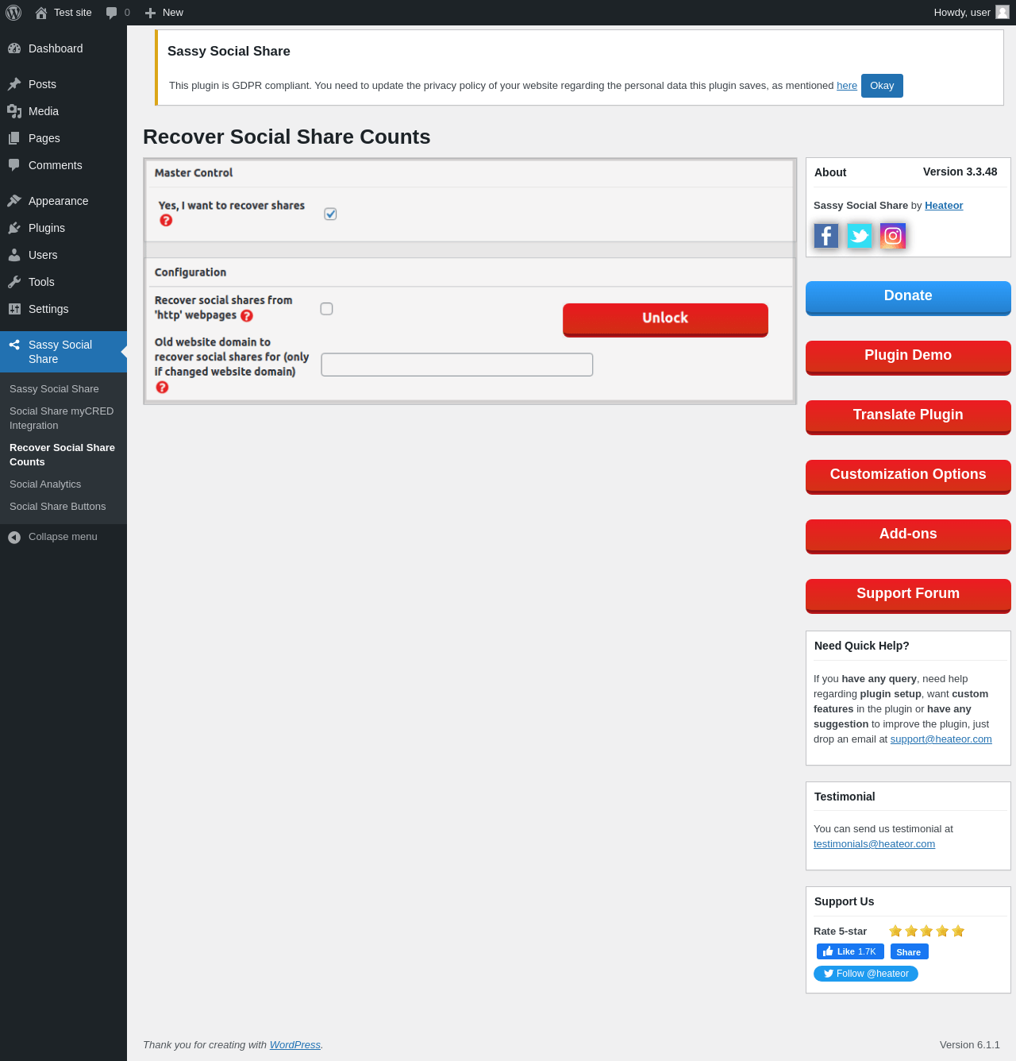The width and height of the screenshot is (1016, 1061).
Task: Click the Translate Plugin button
Action: 908,417
